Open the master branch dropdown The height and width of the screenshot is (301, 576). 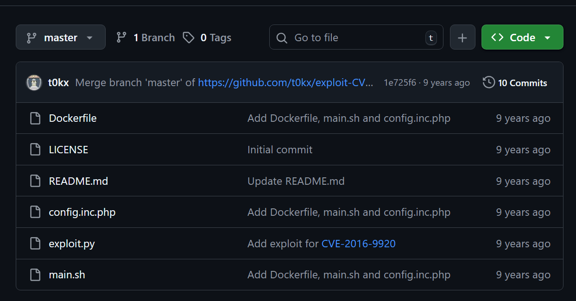[x=61, y=38]
